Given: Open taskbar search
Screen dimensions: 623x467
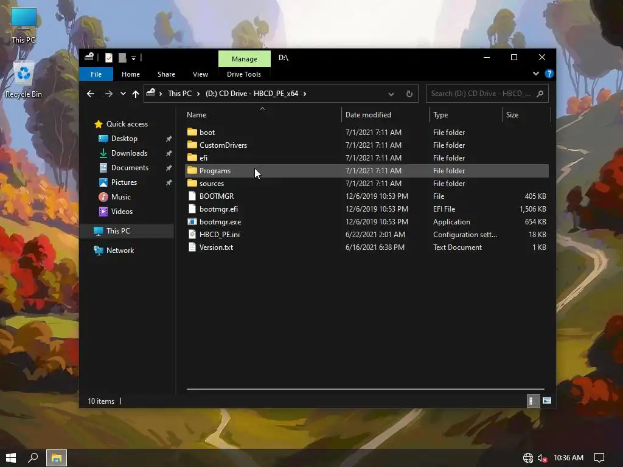Looking at the screenshot, I should click(x=33, y=458).
